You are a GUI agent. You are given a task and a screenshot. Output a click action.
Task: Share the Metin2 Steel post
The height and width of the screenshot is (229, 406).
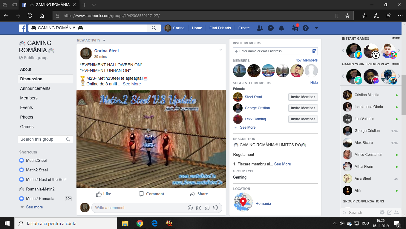(199, 194)
